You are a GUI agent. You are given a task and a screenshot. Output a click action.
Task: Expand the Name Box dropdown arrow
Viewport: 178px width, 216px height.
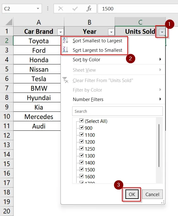[38, 9]
